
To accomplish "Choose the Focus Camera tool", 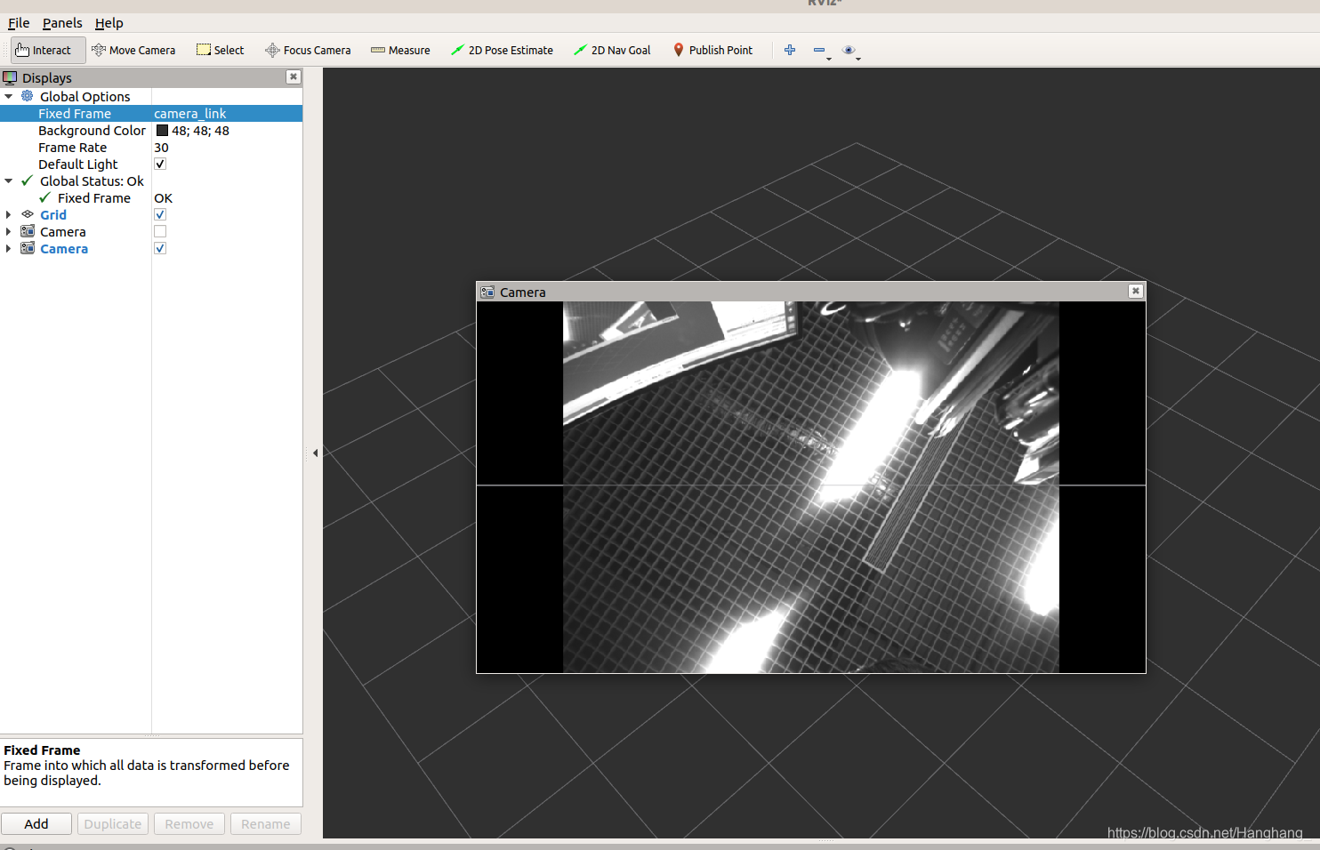I will pos(308,50).
